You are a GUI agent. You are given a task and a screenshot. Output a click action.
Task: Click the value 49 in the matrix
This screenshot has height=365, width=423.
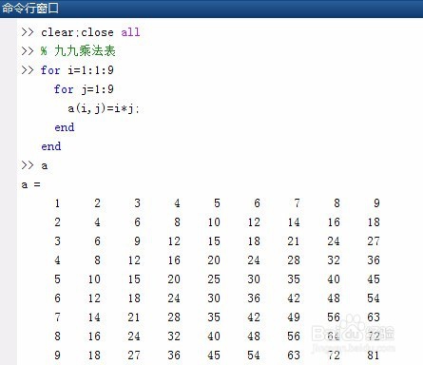(x=294, y=317)
